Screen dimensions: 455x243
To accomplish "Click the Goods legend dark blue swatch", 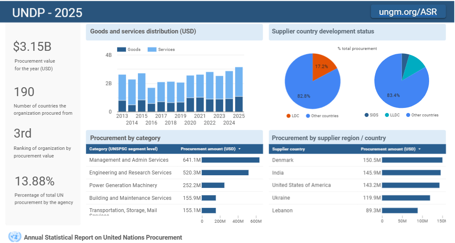I will [121, 50].
